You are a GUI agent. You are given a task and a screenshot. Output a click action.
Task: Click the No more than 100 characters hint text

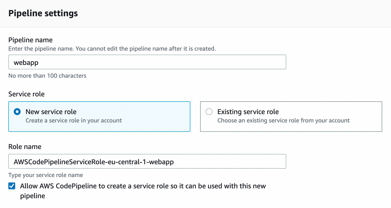48,76
